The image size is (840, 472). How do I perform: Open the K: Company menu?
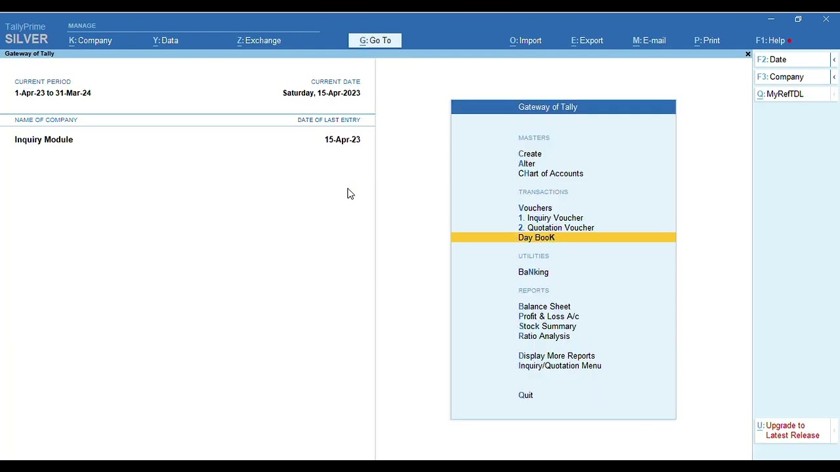click(x=91, y=41)
